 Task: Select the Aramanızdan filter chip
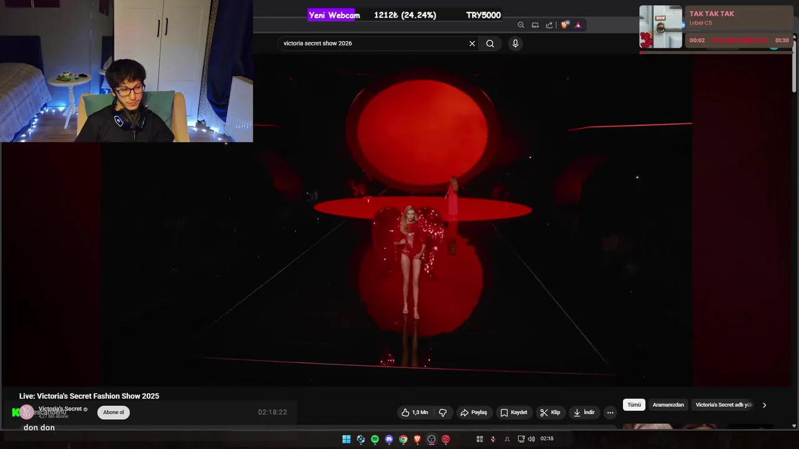coord(668,405)
